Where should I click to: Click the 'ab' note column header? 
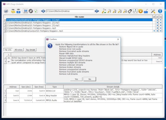(154, 17)
